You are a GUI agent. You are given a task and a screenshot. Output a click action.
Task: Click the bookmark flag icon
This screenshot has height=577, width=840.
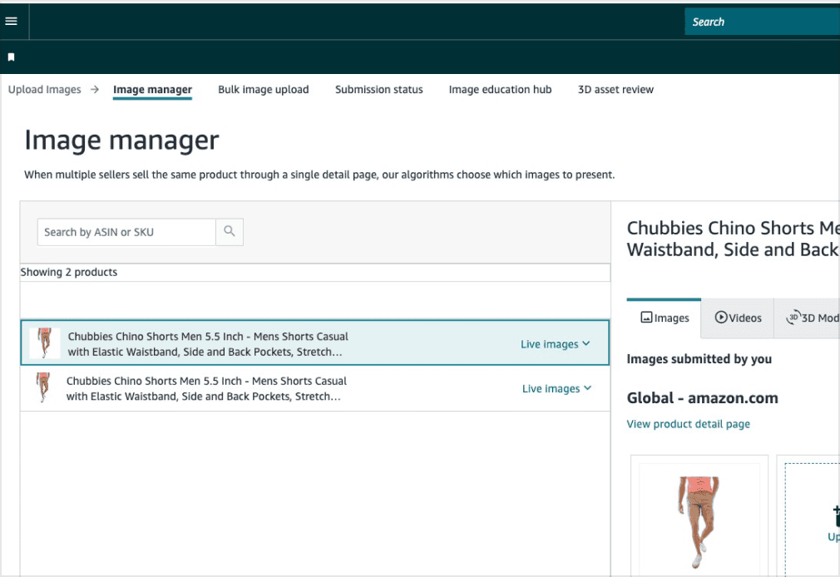click(12, 57)
